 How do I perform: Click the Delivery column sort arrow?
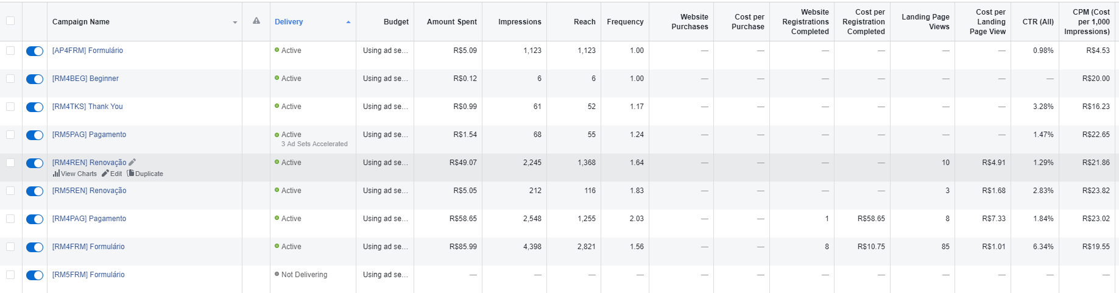(348, 22)
